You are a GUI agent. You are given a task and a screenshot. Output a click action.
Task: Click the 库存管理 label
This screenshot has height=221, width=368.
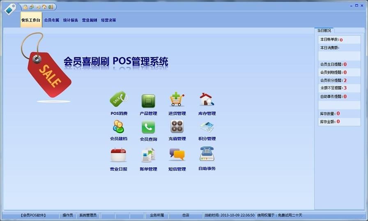207,114
